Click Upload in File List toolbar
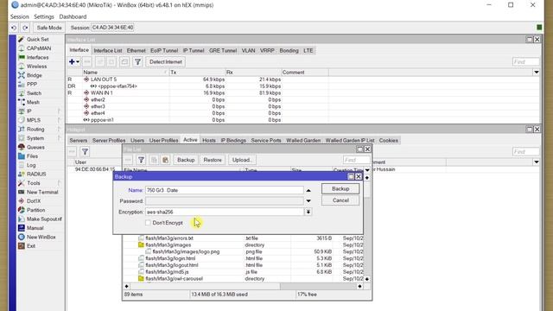The height and width of the screenshot is (311, 553). [x=242, y=160]
